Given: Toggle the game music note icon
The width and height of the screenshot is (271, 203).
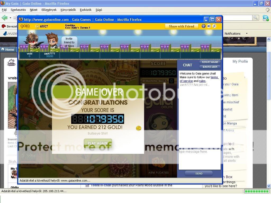Looking at the screenshot, I should click(214, 26).
